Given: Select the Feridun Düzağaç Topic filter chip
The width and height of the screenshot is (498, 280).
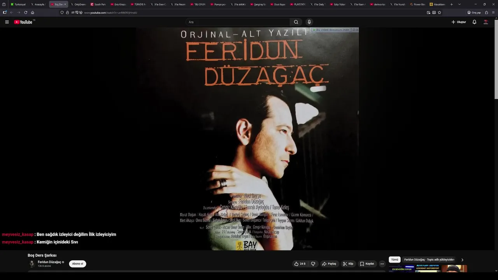Looking at the screenshot, I should tap(429, 260).
